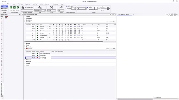Click the page layout icon beside Portrait
This screenshot has height=100, width=179.
(x=96, y=8)
